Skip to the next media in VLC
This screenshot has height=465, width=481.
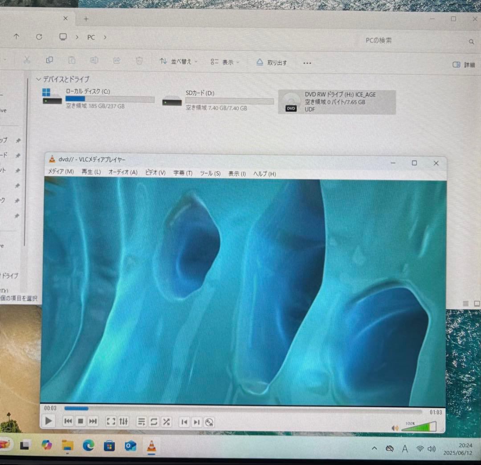click(93, 421)
